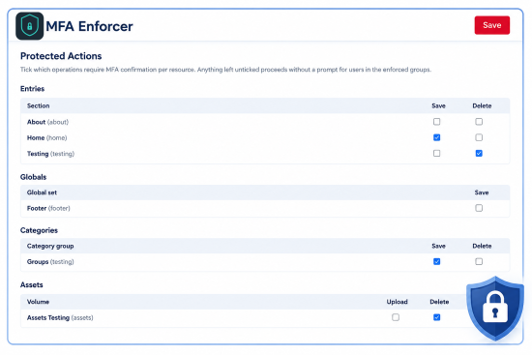Click the 'Globals' subsection heading

click(x=33, y=177)
